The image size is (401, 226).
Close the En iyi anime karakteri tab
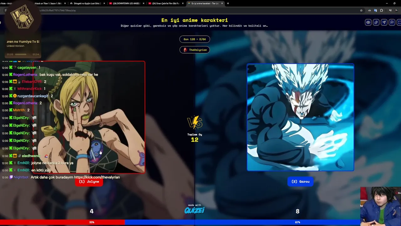[222, 3]
